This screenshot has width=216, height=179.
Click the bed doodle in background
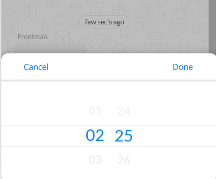click(156, 40)
